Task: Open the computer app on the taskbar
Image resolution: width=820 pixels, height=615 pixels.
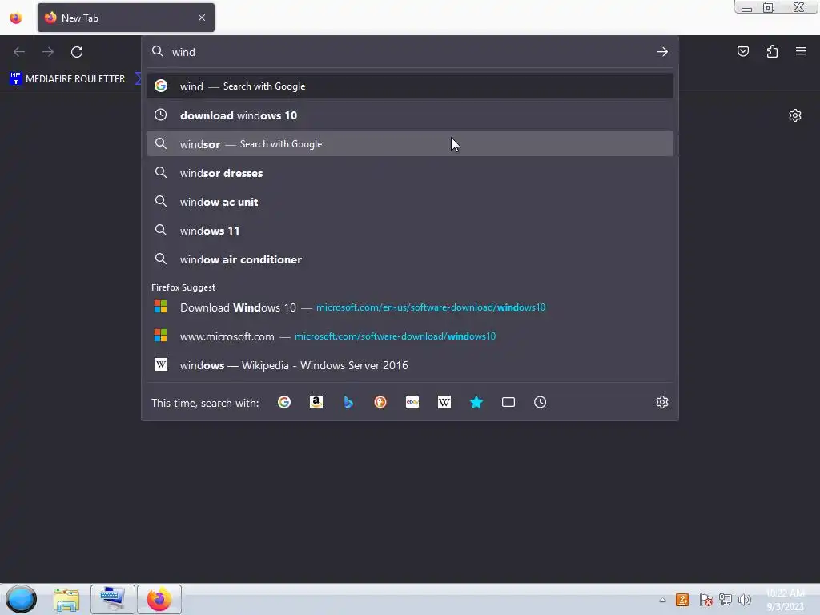Action: 113,599
